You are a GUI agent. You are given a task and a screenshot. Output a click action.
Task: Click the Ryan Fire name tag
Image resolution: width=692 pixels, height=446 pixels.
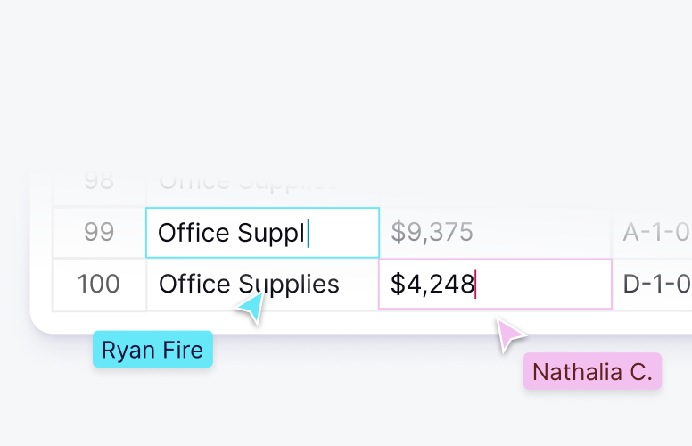pyautogui.click(x=152, y=350)
